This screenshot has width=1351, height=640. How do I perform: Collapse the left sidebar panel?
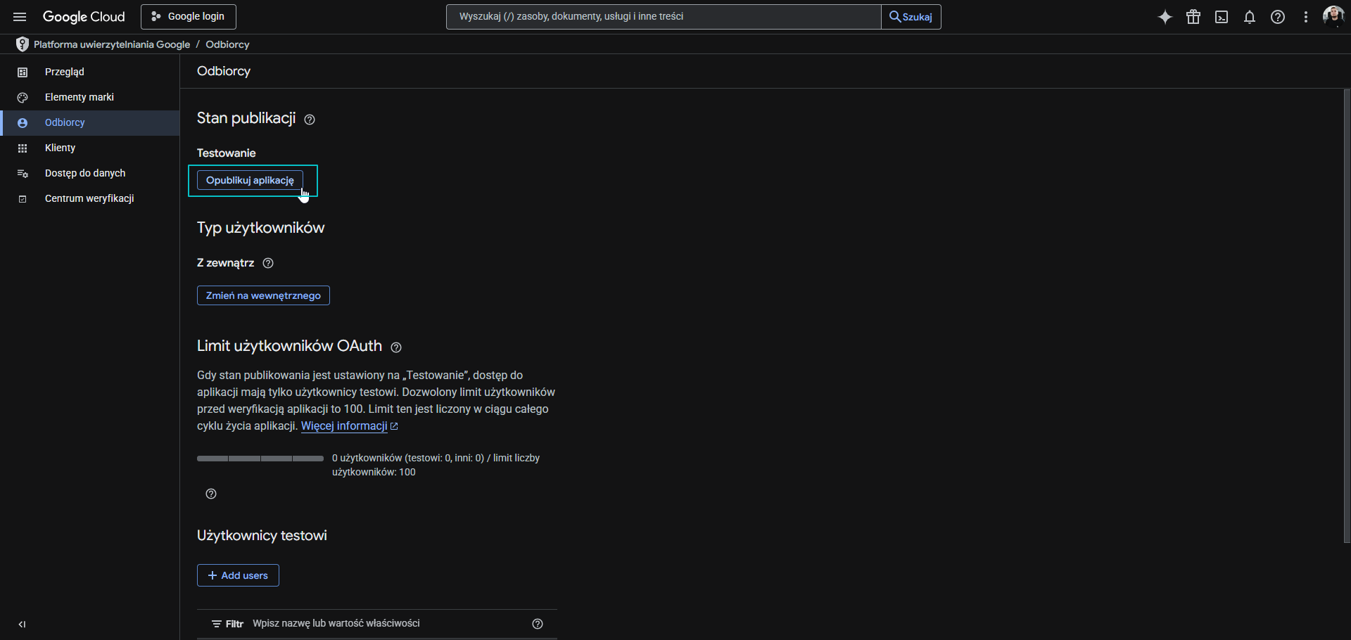click(x=22, y=624)
